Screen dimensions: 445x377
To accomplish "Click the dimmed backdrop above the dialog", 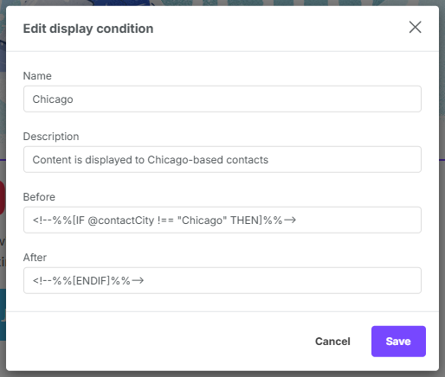I will (x=222, y=3).
